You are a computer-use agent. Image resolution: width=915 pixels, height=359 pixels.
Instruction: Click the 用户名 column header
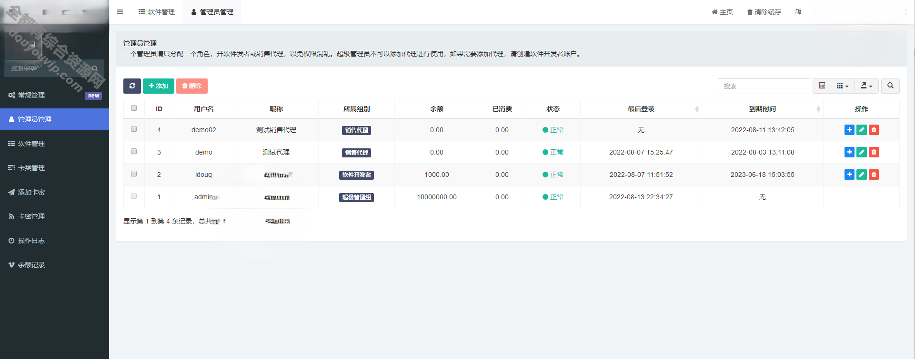point(204,109)
